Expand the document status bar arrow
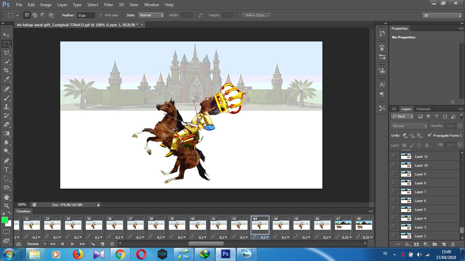The width and height of the screenshot is (465, 261). pyautogui.click(x=99, y=205)
